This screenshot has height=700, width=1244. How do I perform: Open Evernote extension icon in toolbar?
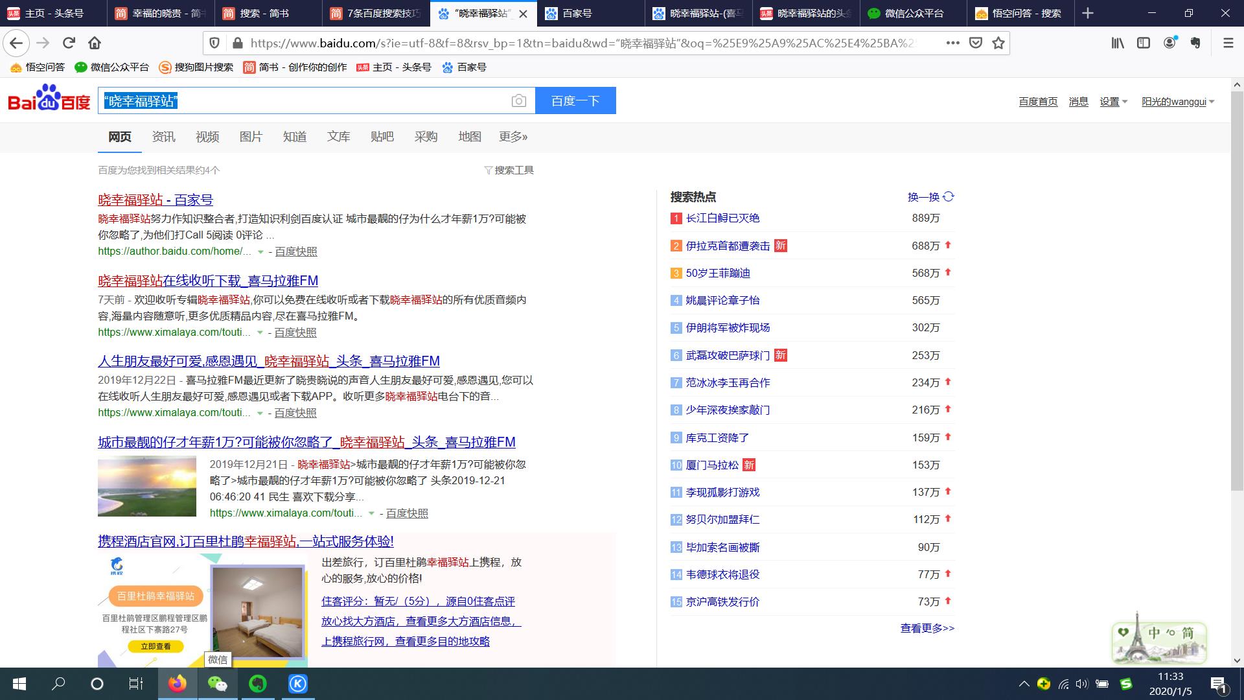click(x=1195, y=43)
